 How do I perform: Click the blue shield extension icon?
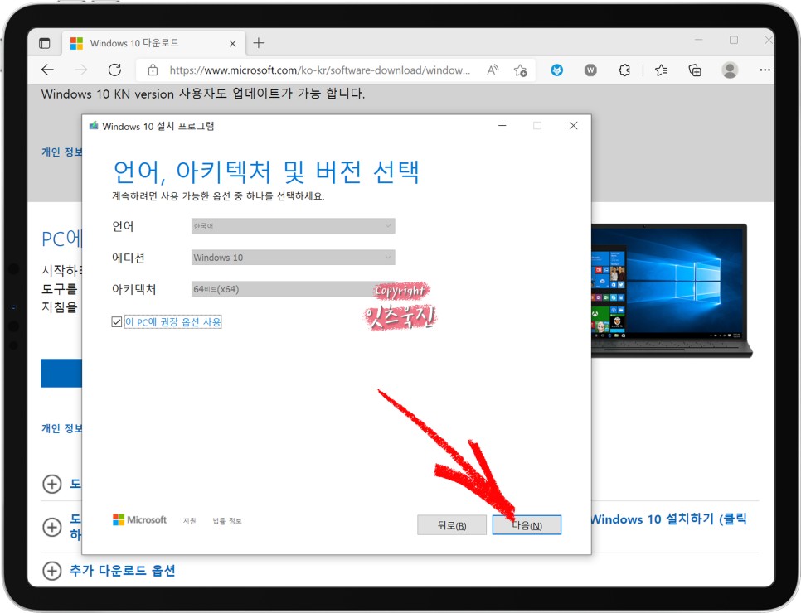click(557, 70)
